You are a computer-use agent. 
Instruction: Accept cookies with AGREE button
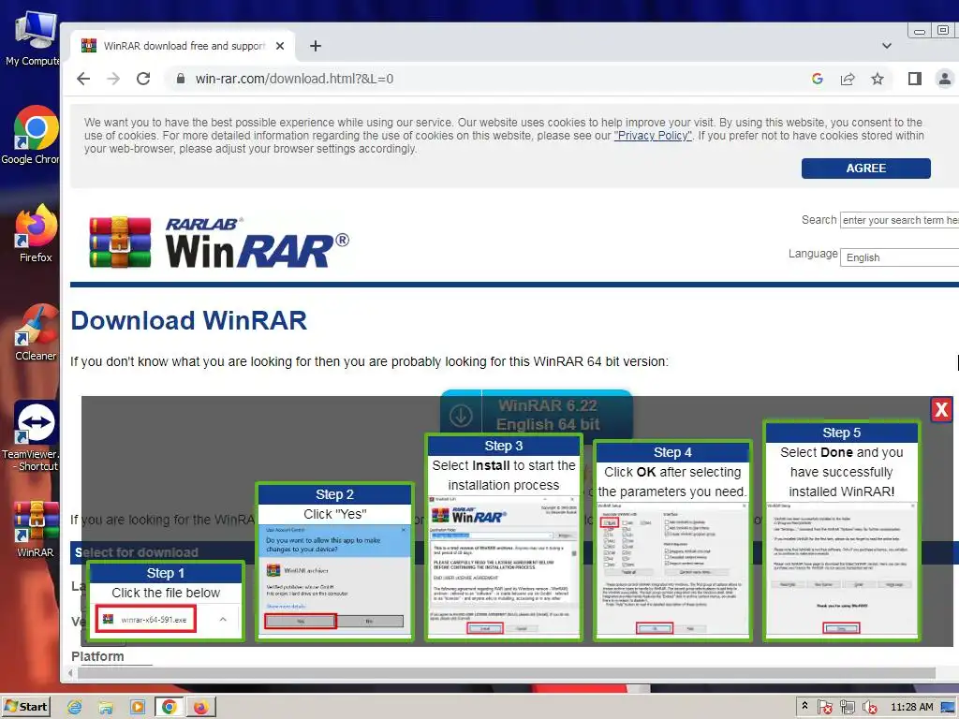pyautogui.click(x=865, y=169)
